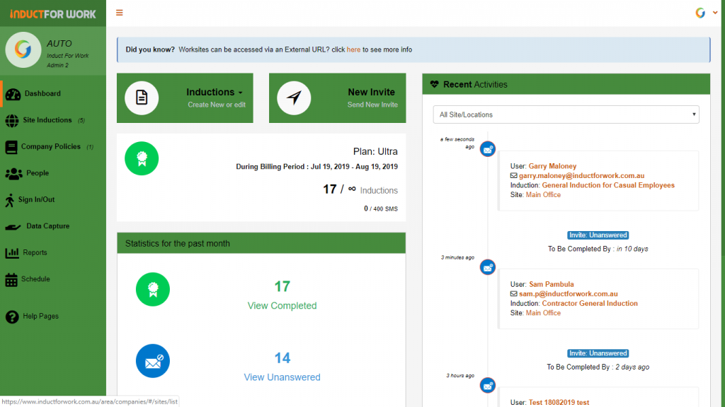Open the All Site/Locations dropdown
The height and width of the screenshot is (407, 725).
tap(566, 114)
